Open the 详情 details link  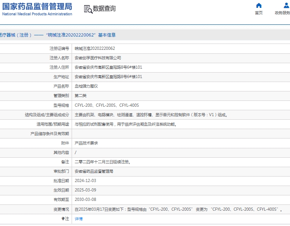click(79, 219)
